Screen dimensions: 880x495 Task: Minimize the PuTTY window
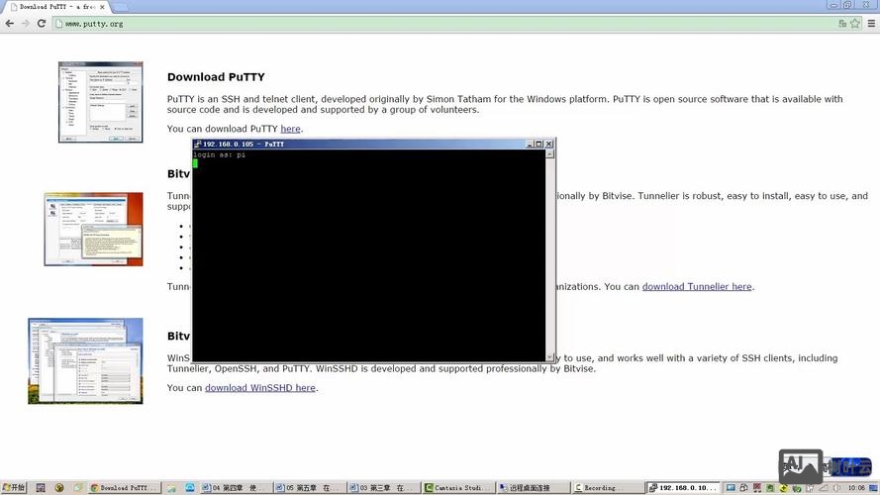(x=530, y=145)
